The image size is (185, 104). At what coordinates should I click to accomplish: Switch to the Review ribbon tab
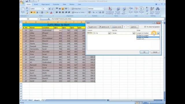72,4
